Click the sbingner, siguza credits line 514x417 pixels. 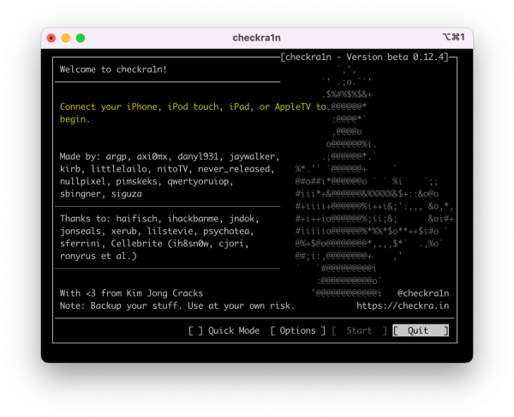(100, 194)
